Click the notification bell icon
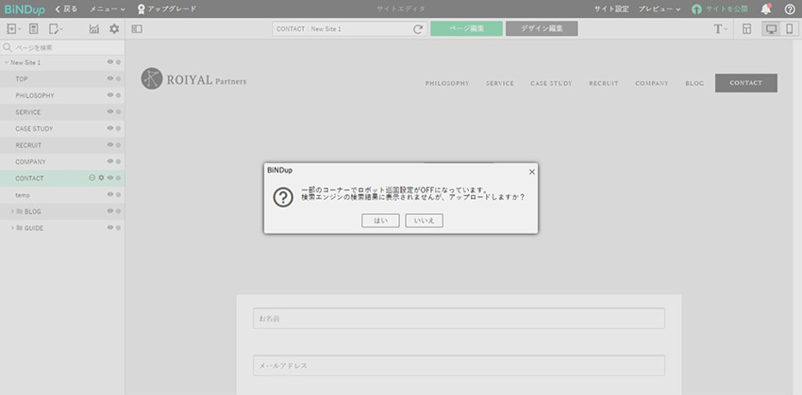Screen dimensions: 802x395 click(765, 8)
